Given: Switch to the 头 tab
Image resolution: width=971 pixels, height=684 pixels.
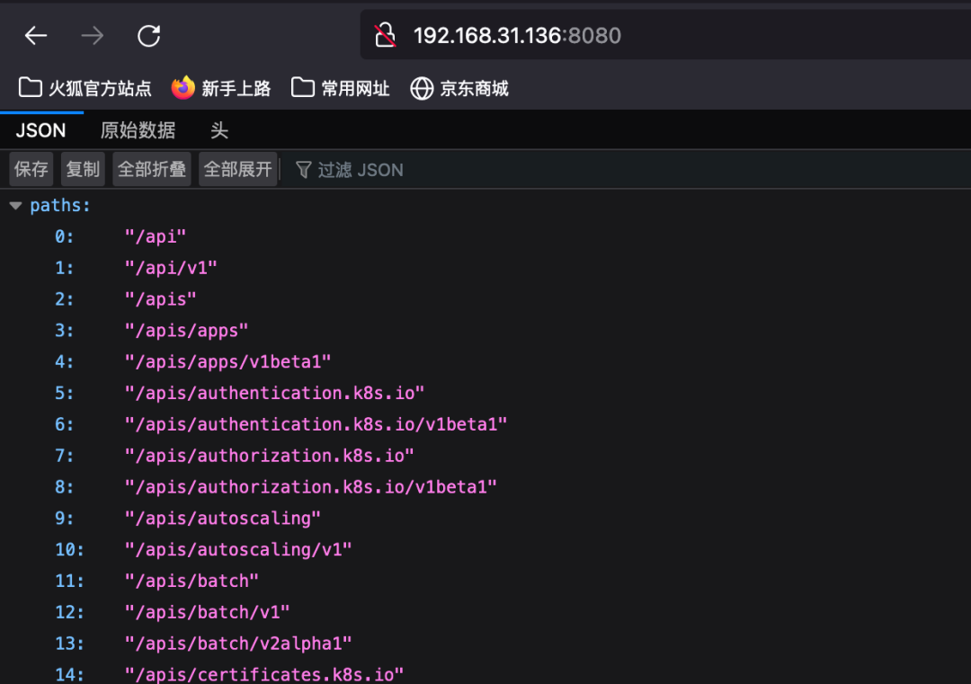Looking at the screenshot, I should click(219, 130).
